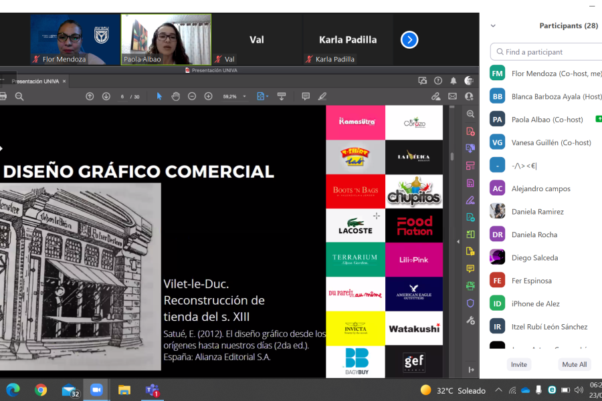Open the search tool in right pane

point(470,114)
